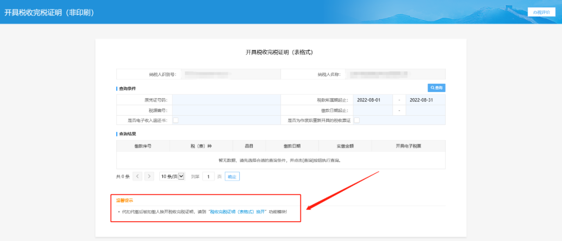Open the 办税评价 button in header
Viewport: 562px width, 241px height.
[x=541, y=12]
